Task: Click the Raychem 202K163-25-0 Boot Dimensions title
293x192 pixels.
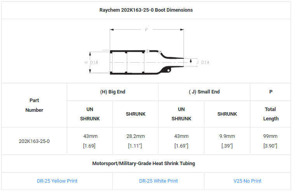Action: [146, 10]
